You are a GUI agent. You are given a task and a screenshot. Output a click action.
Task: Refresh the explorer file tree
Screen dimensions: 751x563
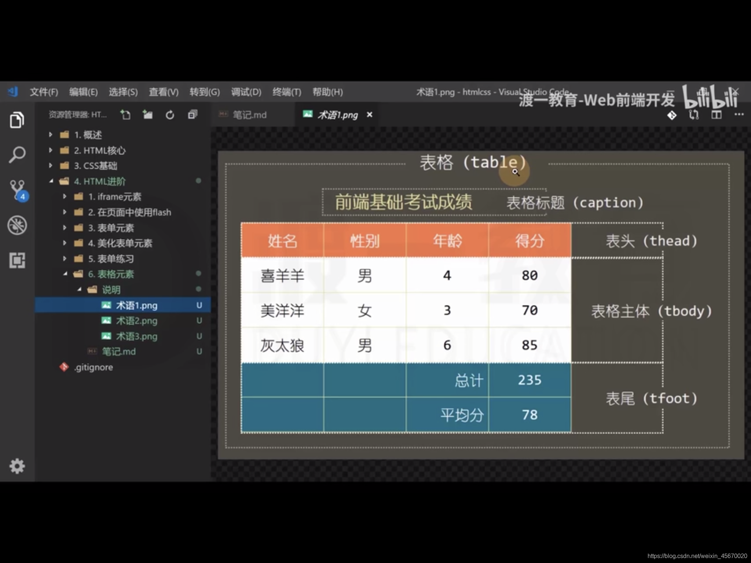170,115
